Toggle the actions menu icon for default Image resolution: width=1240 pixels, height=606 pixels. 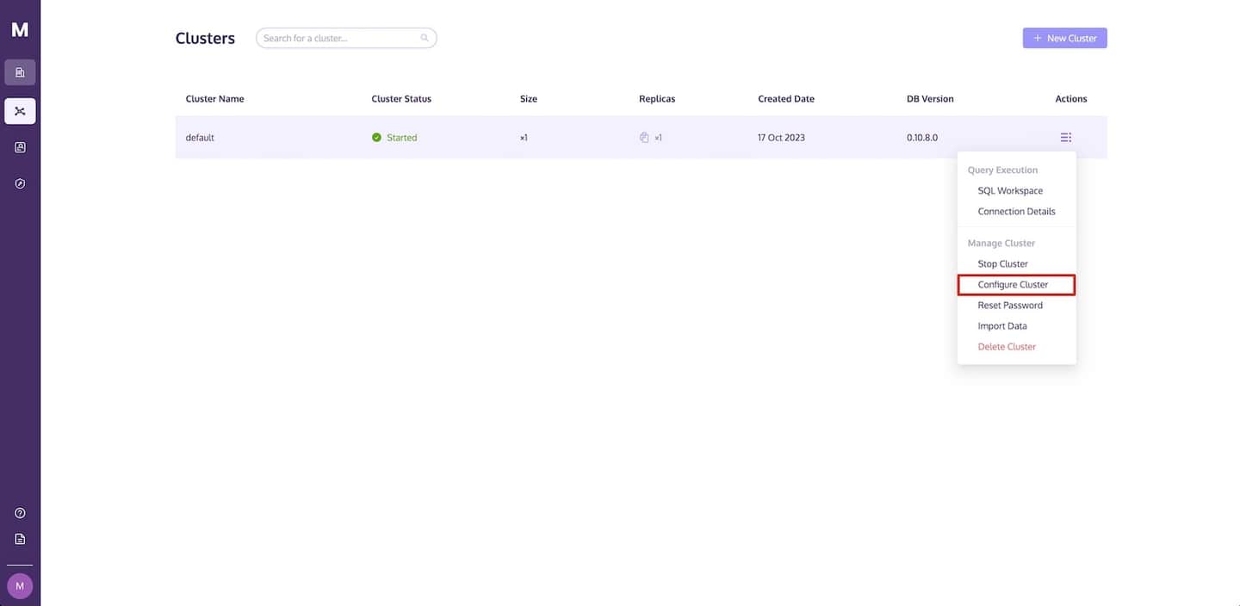[1066, 138]
